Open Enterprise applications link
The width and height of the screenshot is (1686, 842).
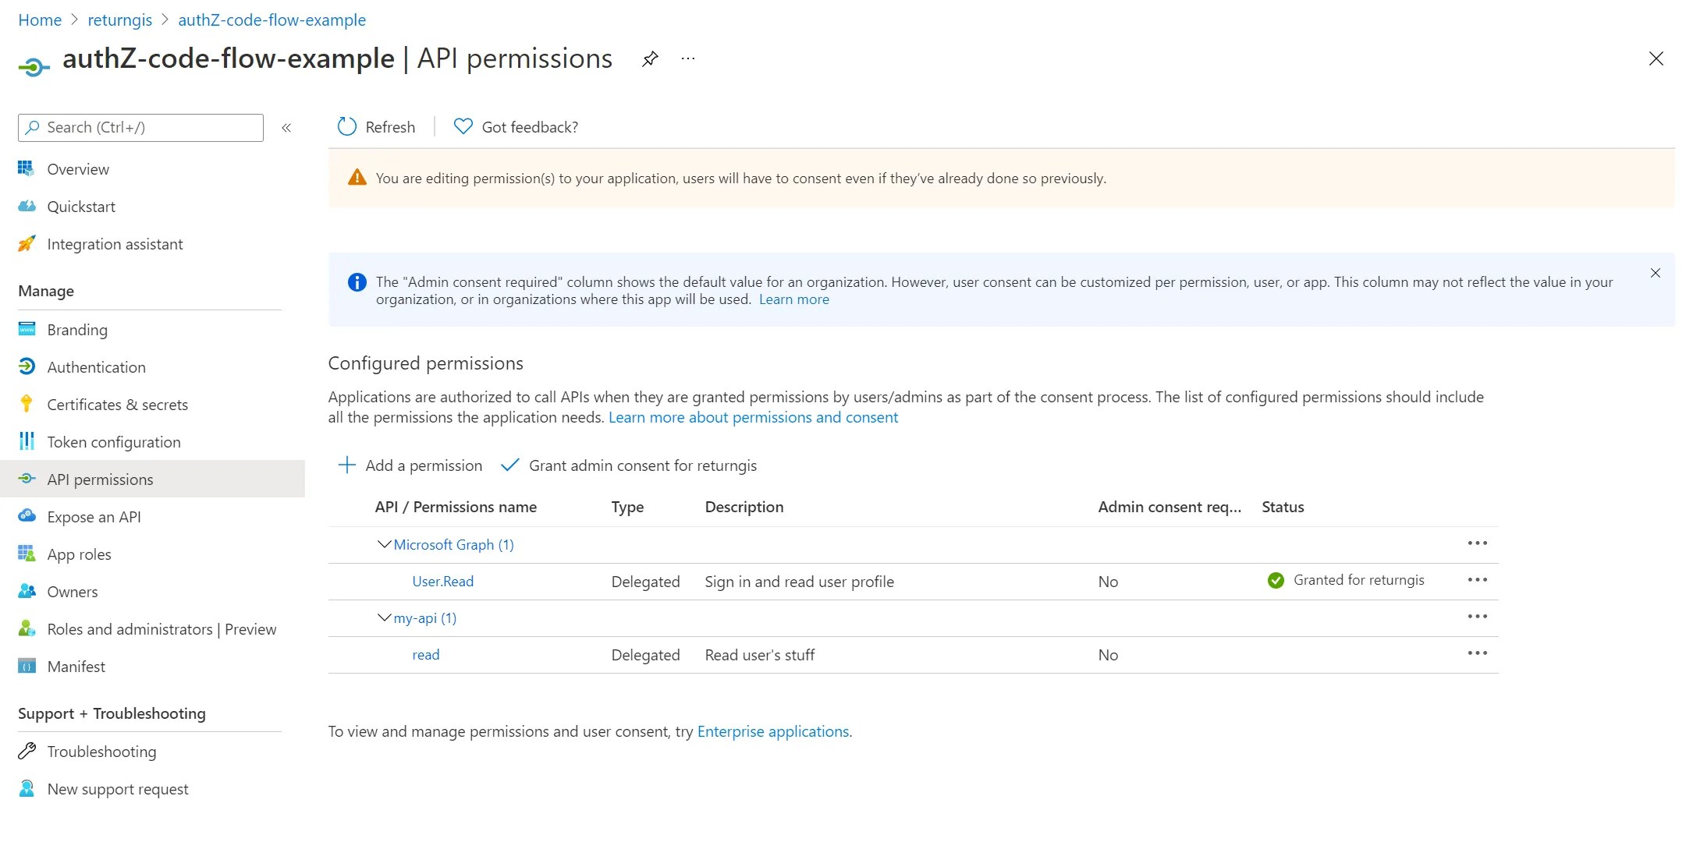(x=772, y=731)
